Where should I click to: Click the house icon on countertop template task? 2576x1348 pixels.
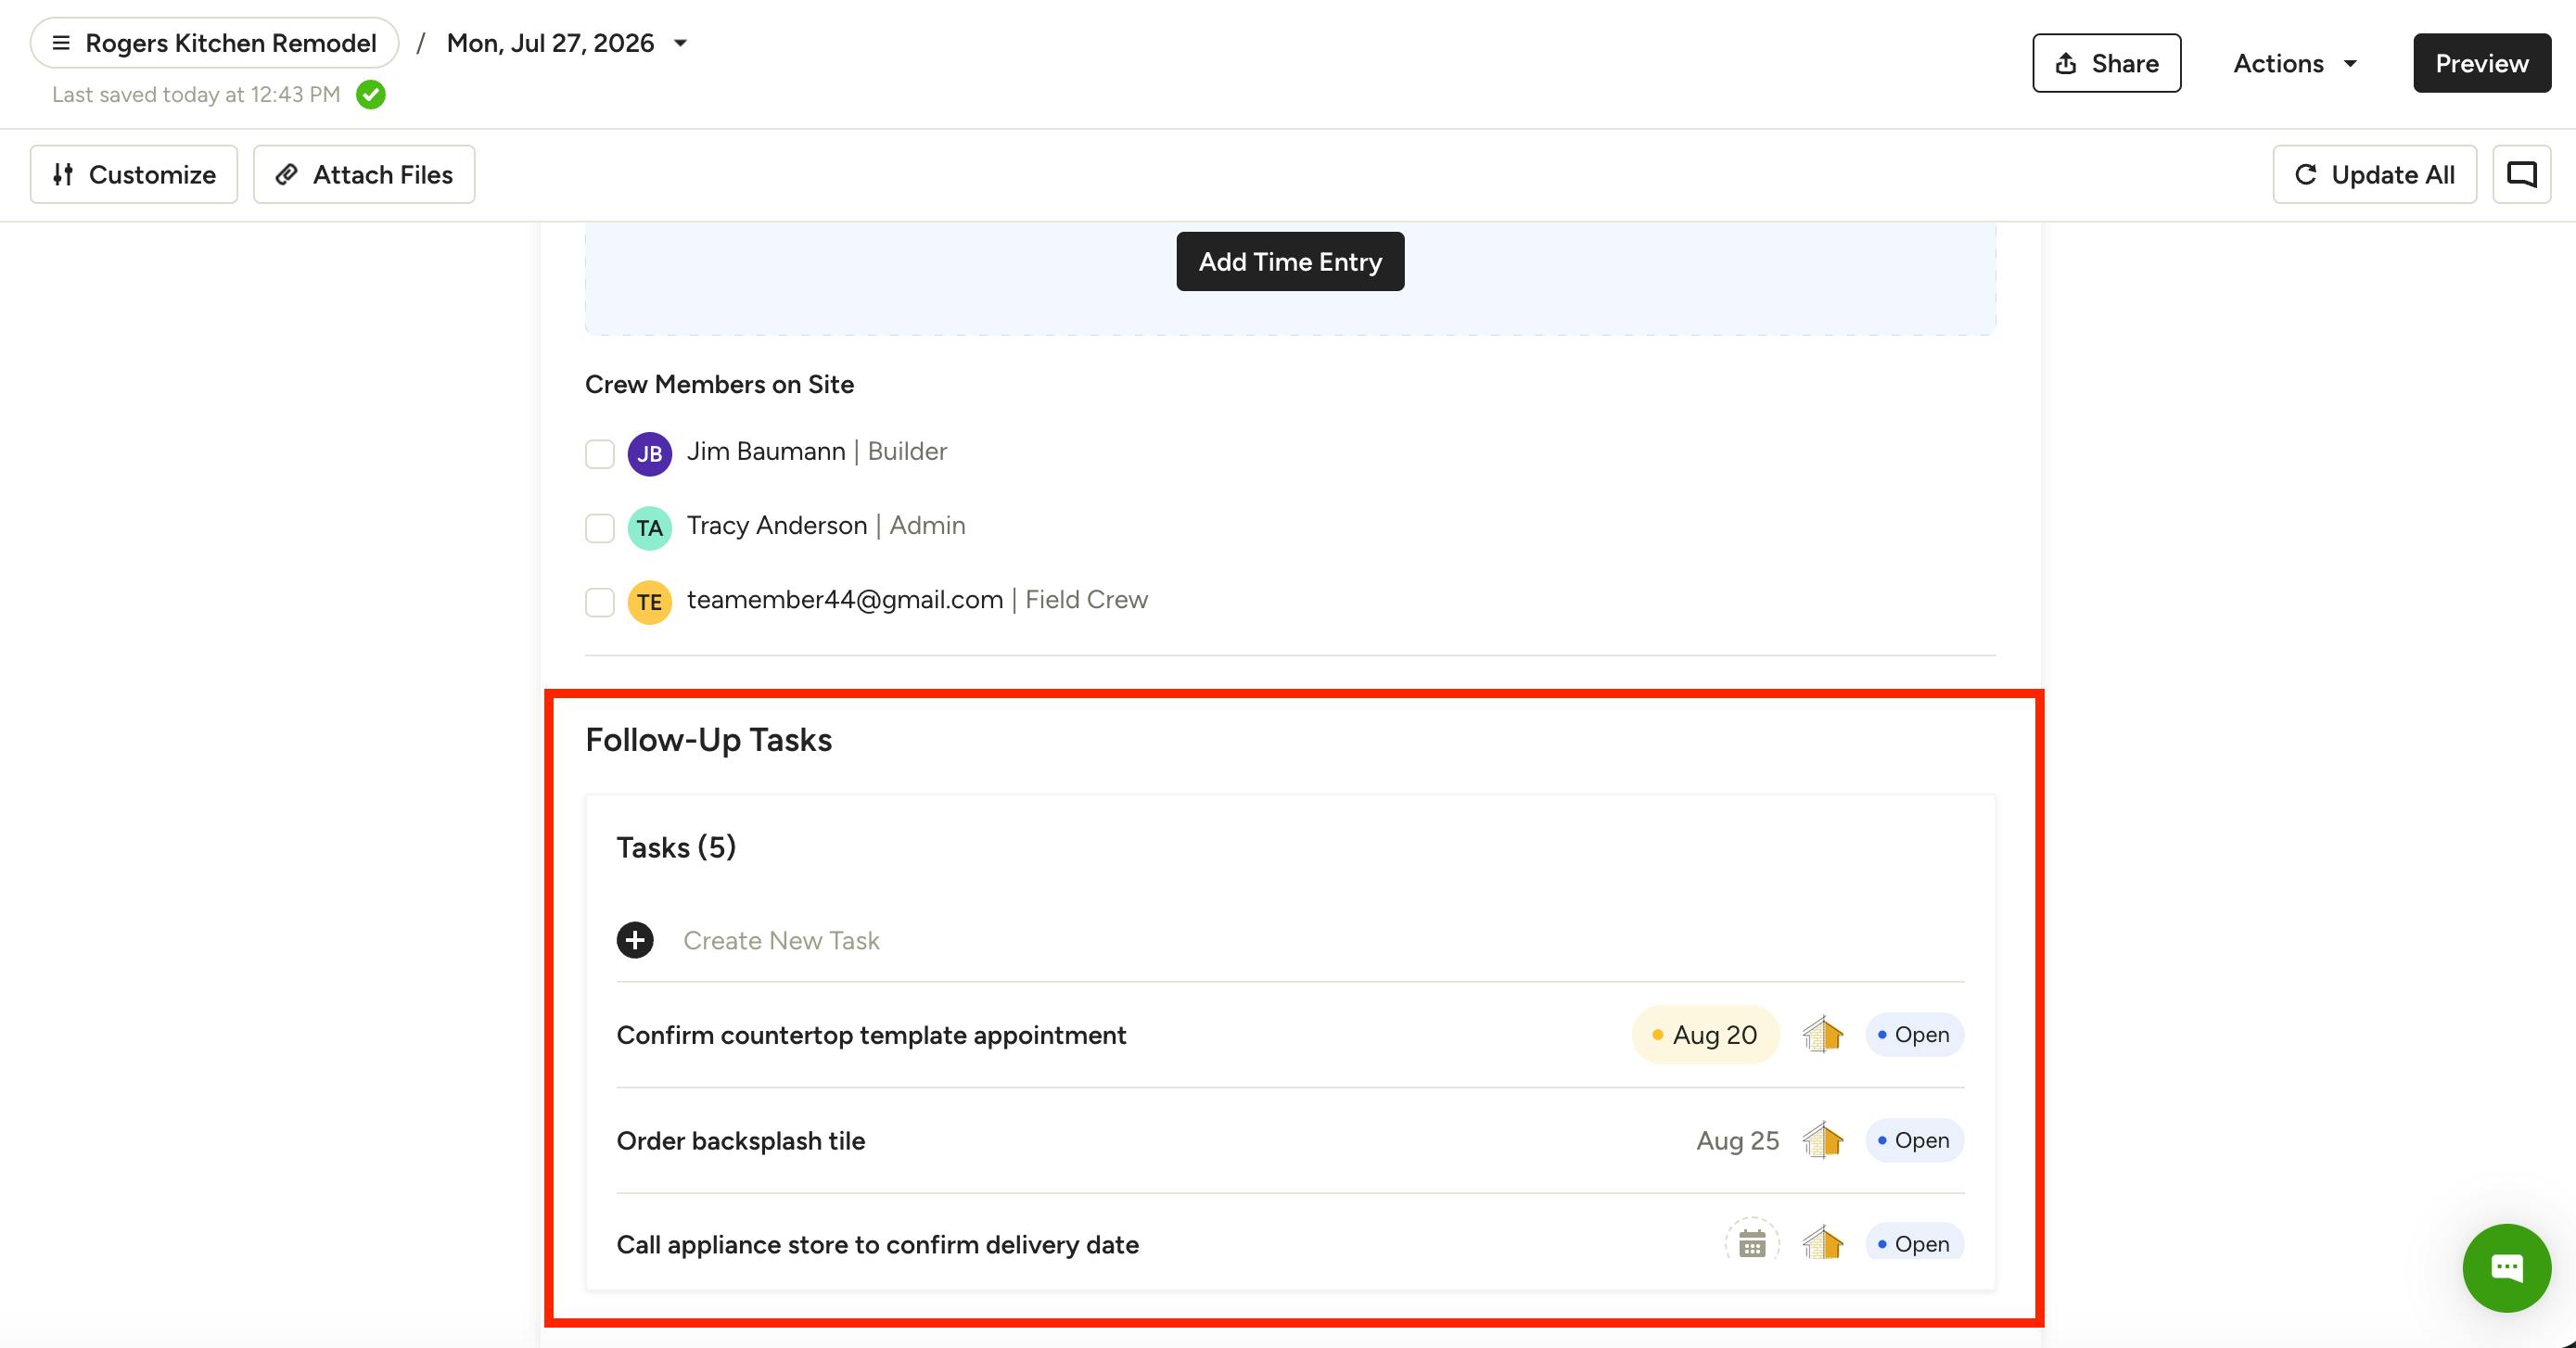click(1823, 1035)
